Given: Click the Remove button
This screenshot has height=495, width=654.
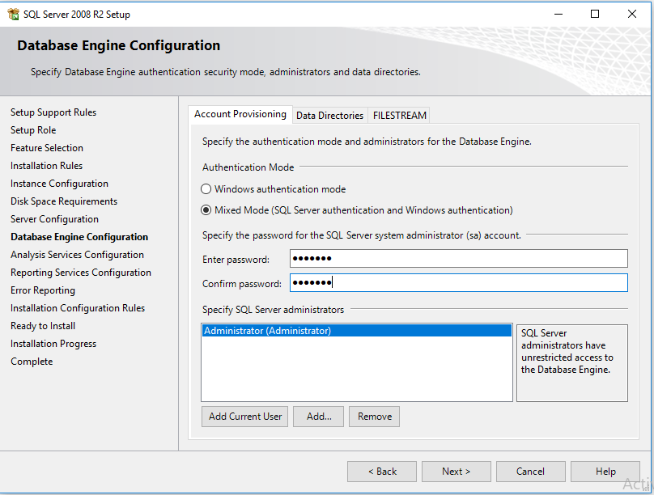Looking at the screenshot, I should tap(375, 417).
